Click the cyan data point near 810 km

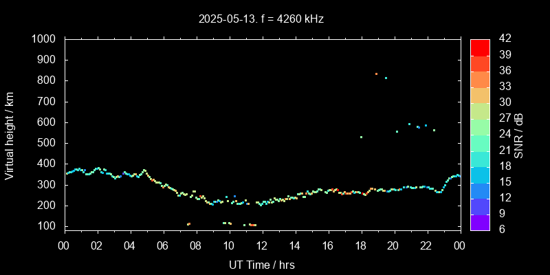click(386, 78)
